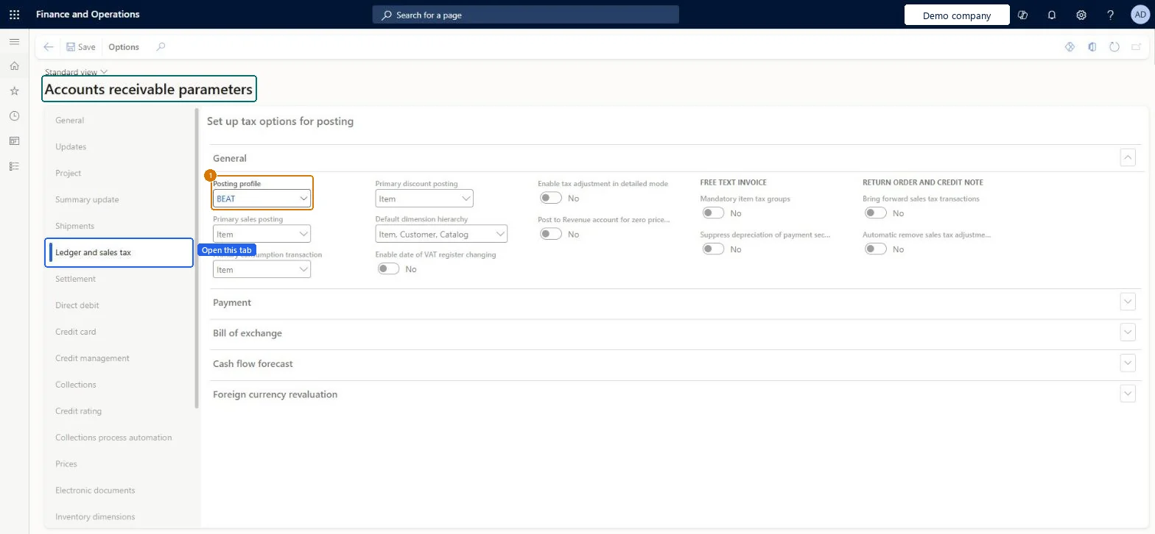Open help question mark icon
Viewport: 1155px width, 534px height.
pyautogui.click(x=1111, y=15)
